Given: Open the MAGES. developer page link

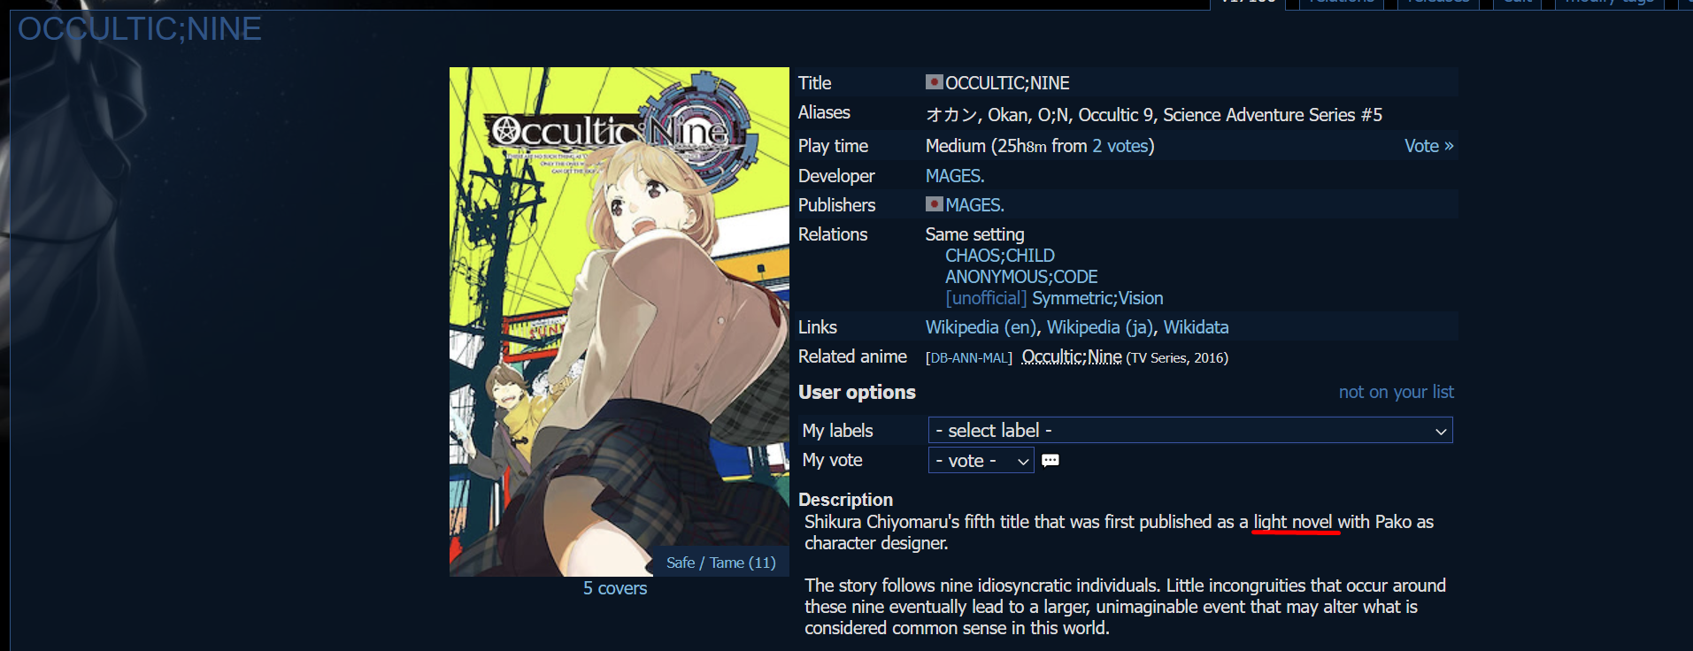Looking at the screenshot, I should (x=955, y=176).
